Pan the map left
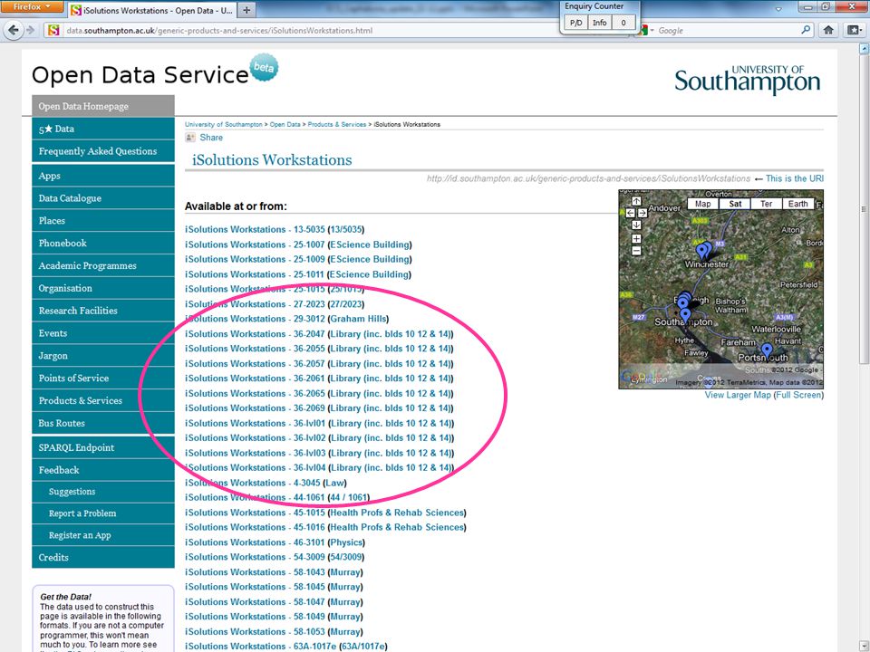The image size is (870, 652). coord(631,213)
